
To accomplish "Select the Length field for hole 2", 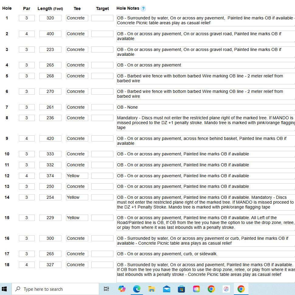I will click(50, 34).
